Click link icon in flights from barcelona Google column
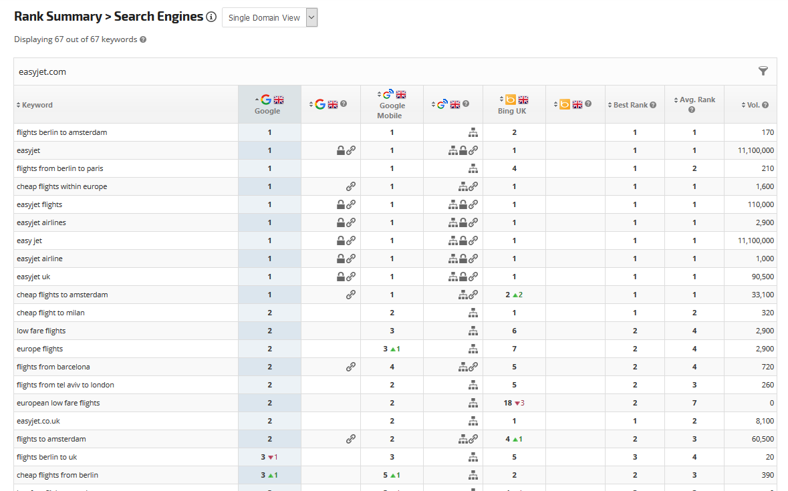The width and height of the screenshot is (788, 491). pyautogui.click(x=351, y=367)
